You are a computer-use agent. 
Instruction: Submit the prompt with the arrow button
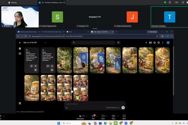point(123,107)
